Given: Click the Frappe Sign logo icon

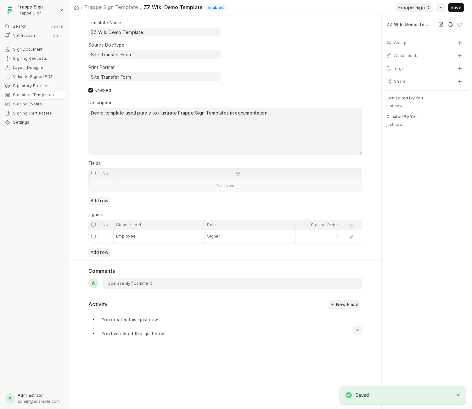Looking at the screenshot, I should 10,10.
